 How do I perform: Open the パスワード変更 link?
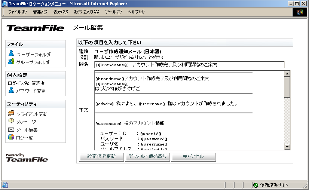click(x=31, y=91)
